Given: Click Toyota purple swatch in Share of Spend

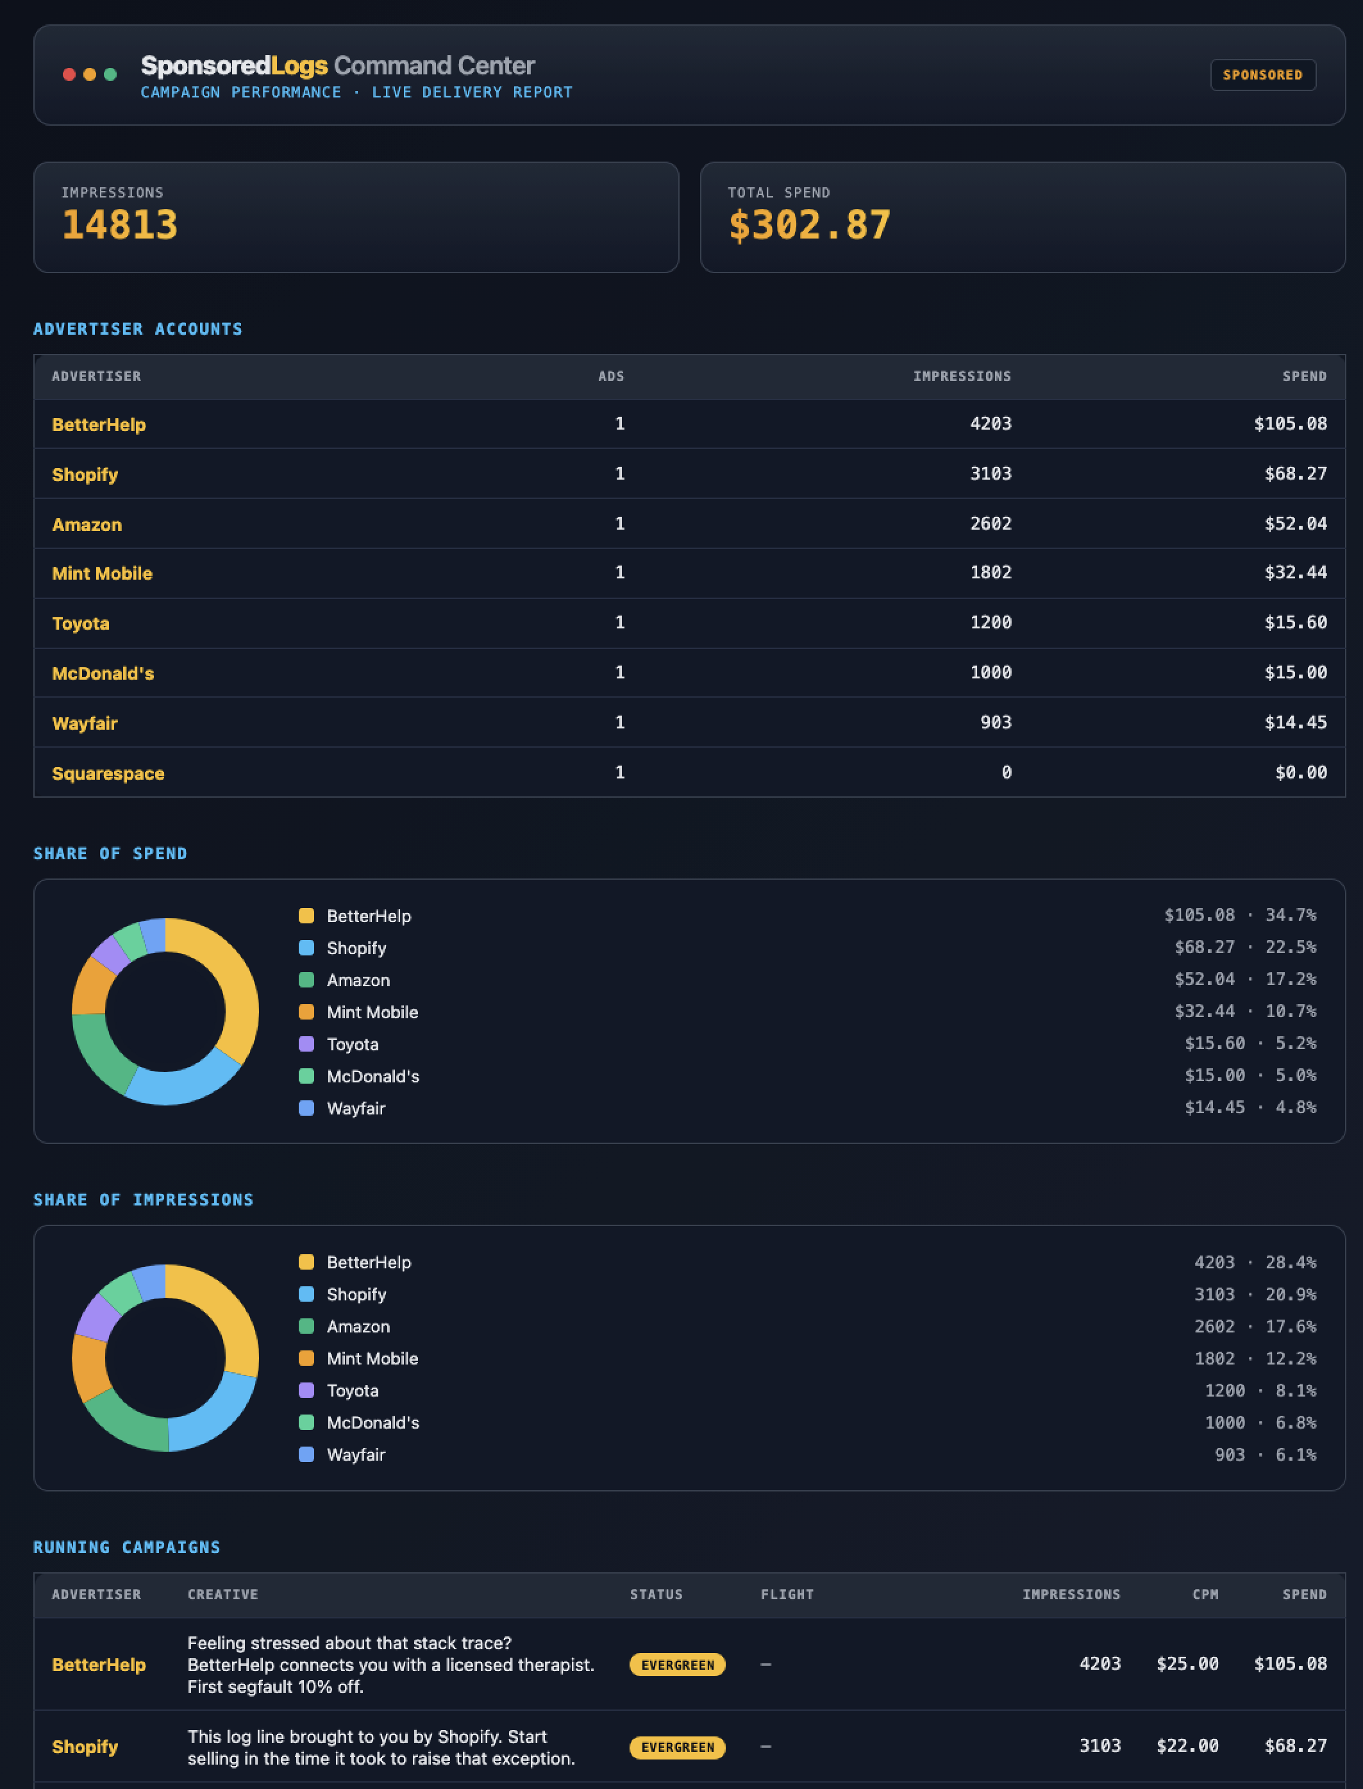Looking at the screenshot, I should (306, 1044).
